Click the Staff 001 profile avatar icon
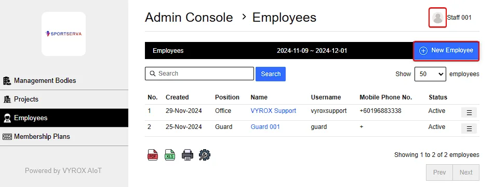 tap(437, 18)
